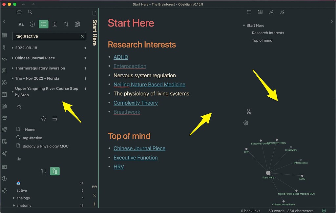This screenshot has height=213, width=336.
Task: Toggle match case 'Aa' search option
Action: pos(21,24)
